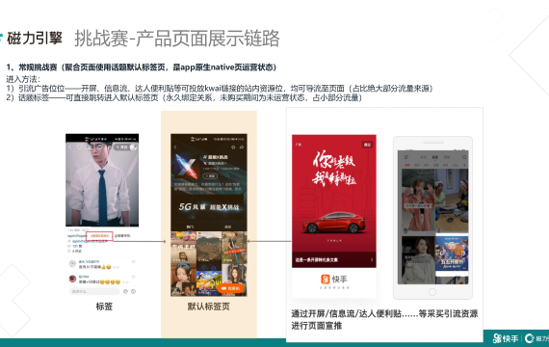Click the red-boxed orange hashtag label
Viewport: 549px width, 347px height.
[x=99, y=236]
